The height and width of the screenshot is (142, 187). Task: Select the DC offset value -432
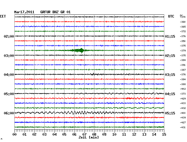(x=183, y=108)
